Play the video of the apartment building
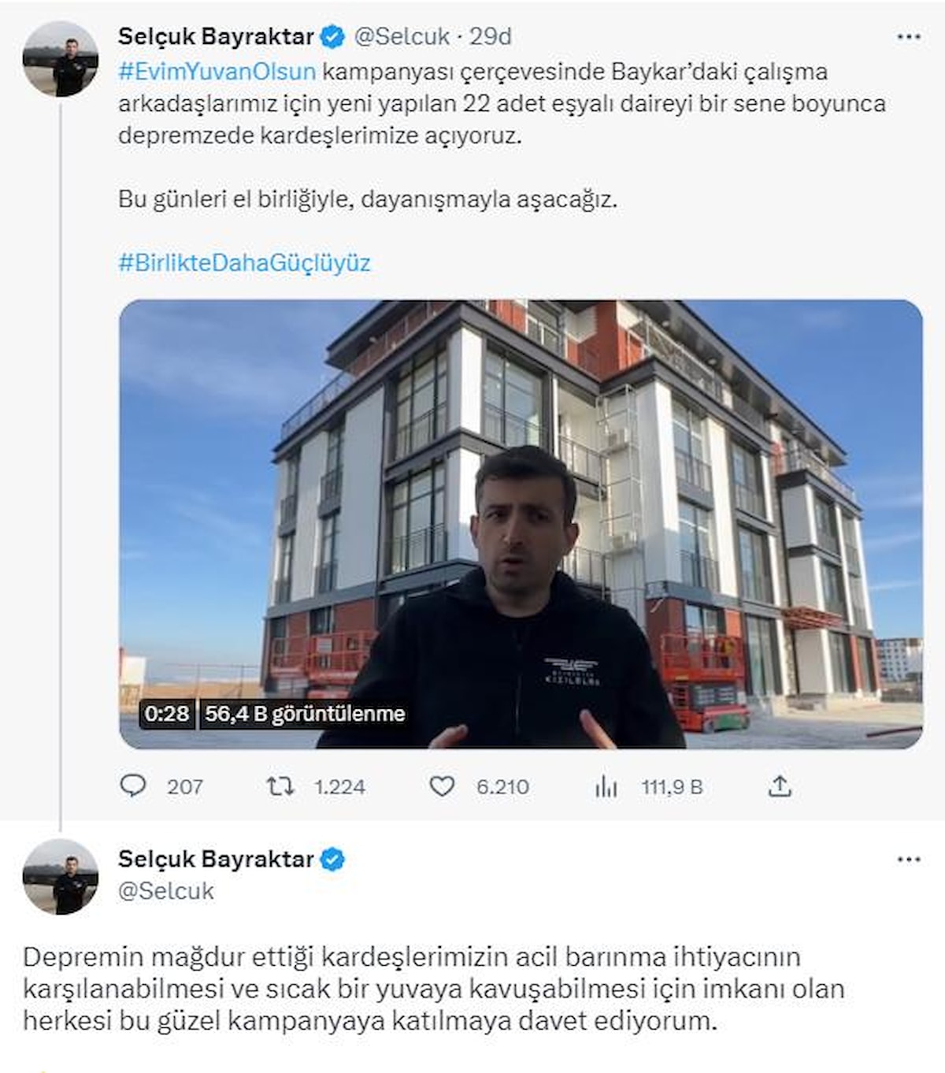This screenshot has width=945, height=1073. click(521, 524)
